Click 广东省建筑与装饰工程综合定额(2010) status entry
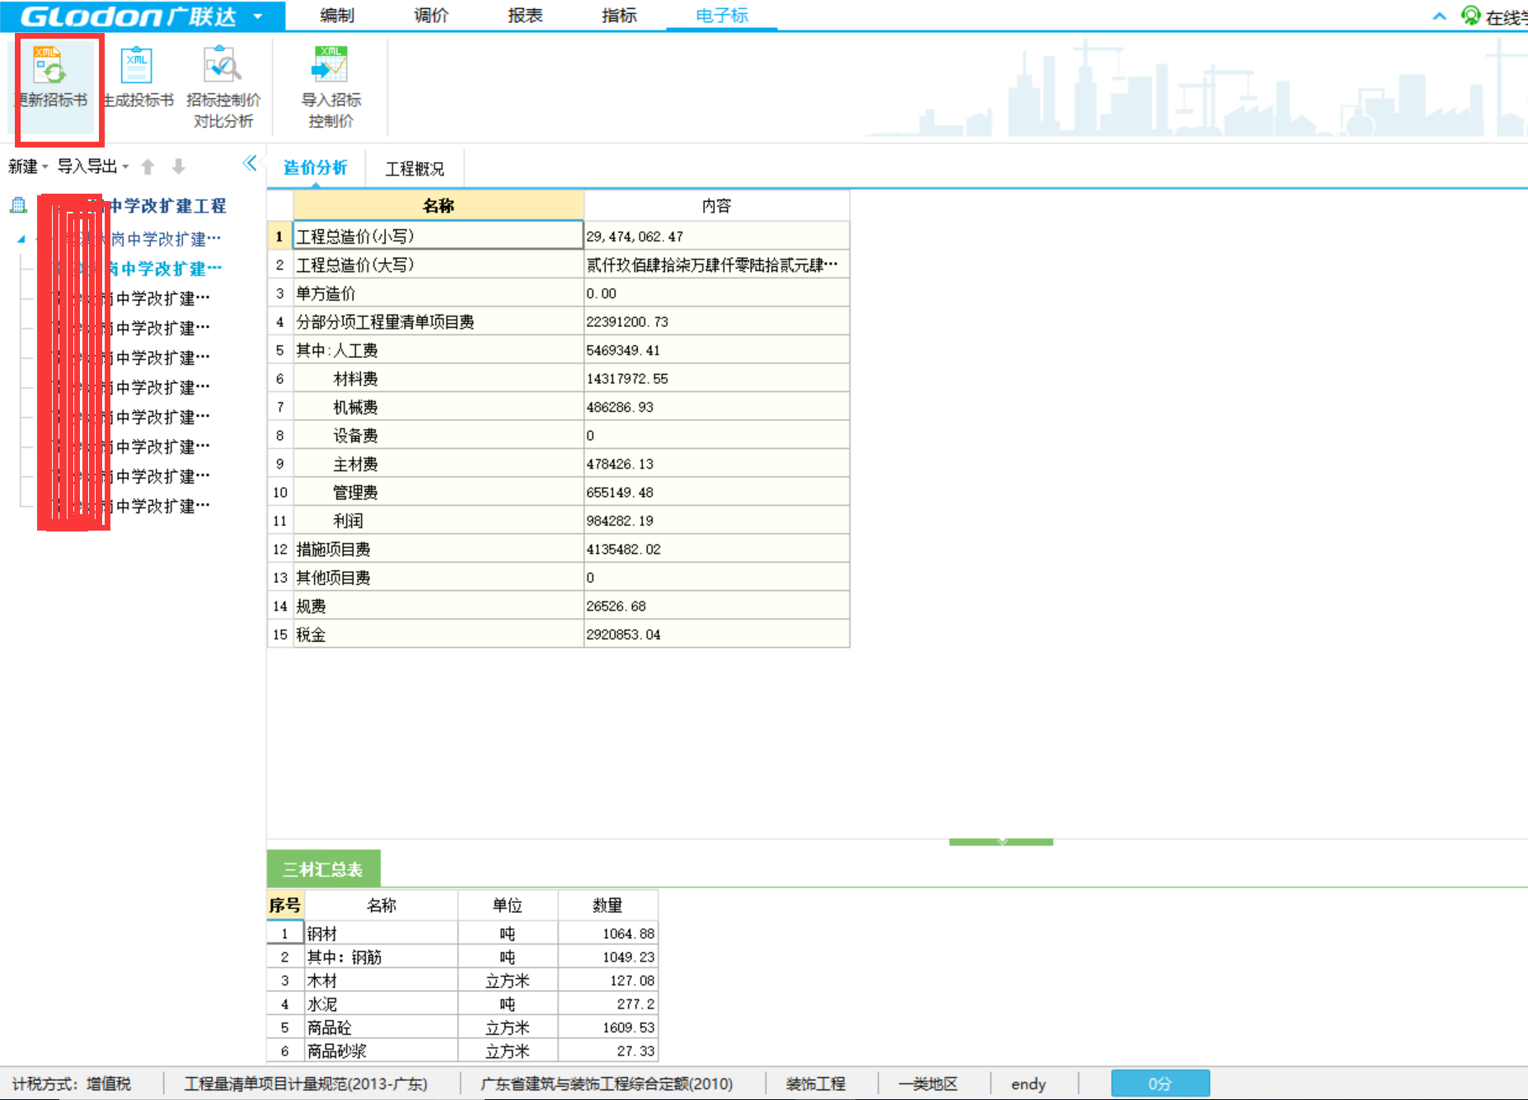Image resolution: width=1528 pixels, height=1100 pixels. tap(607, 1084)
